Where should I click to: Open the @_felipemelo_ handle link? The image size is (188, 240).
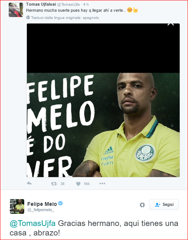point(40,210)
